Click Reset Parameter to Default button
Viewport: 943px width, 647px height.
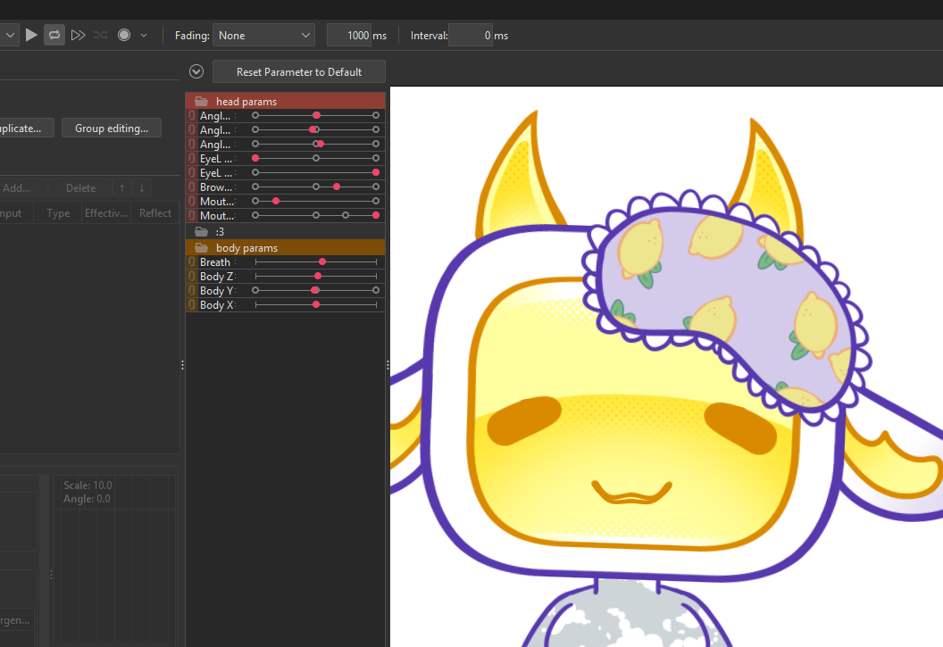[298, 71]
